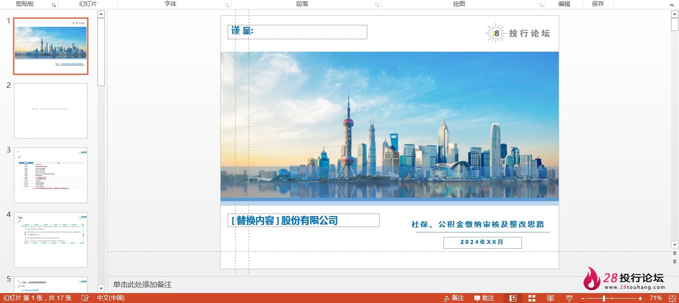Select slide 2 thumbnail
The image size is (679, 303).
51,111
